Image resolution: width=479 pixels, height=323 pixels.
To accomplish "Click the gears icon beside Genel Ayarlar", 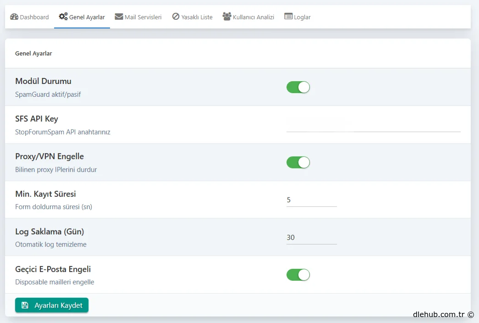I will coord(63,17).
